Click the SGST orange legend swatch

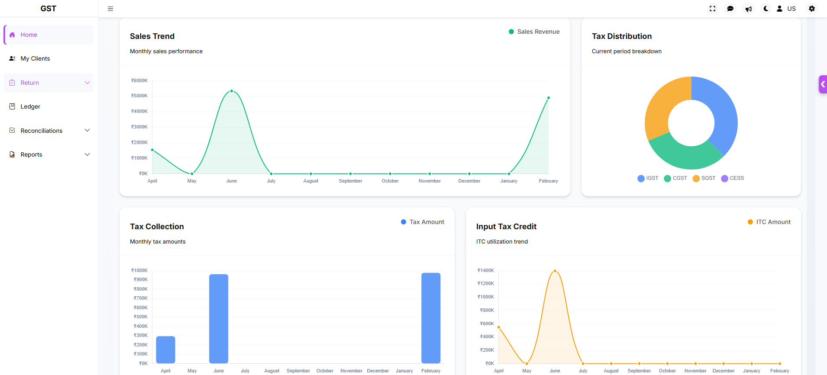696,179
